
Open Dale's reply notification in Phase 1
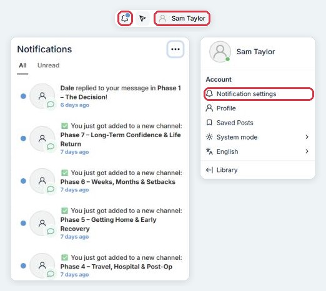click(100, 96)
